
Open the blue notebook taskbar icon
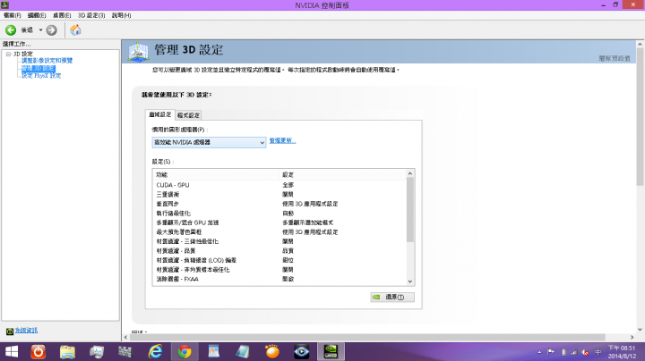tap(243, 351)
